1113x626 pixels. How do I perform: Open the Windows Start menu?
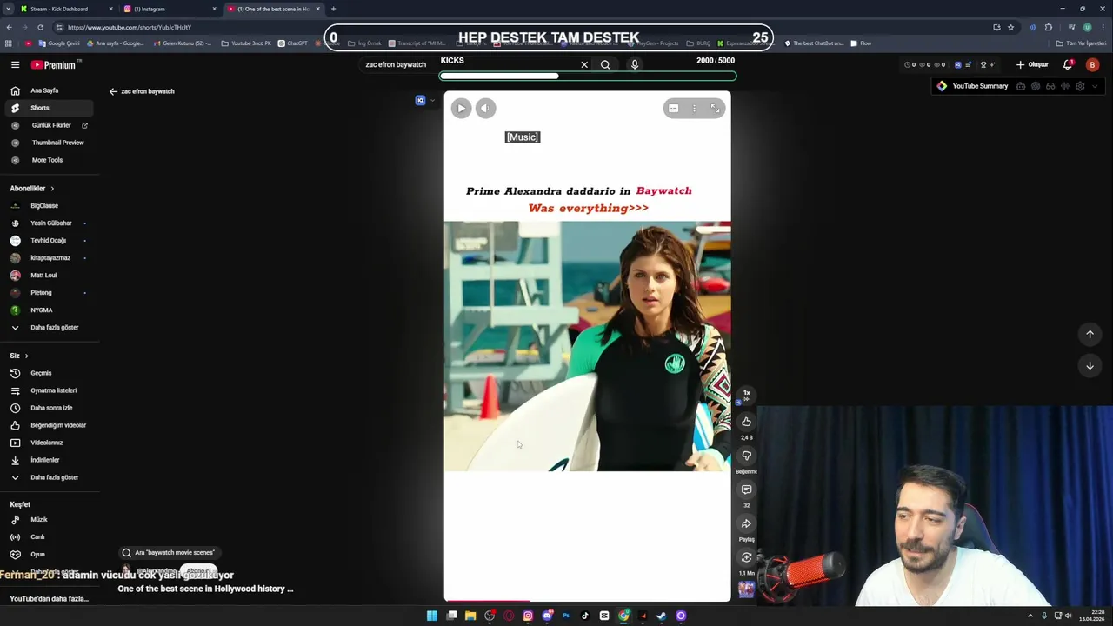(x=432, y=616)
